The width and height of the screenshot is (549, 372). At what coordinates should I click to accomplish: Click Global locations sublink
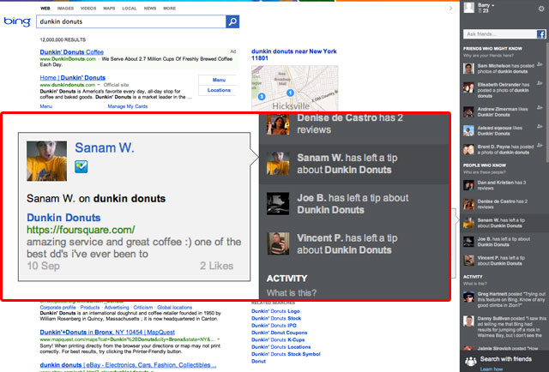174,307
